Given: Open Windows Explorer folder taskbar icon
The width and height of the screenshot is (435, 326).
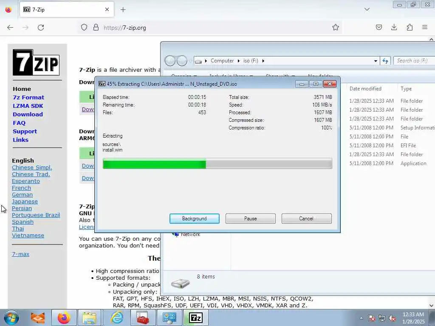Looking at the screenshot, I should 89,318.
